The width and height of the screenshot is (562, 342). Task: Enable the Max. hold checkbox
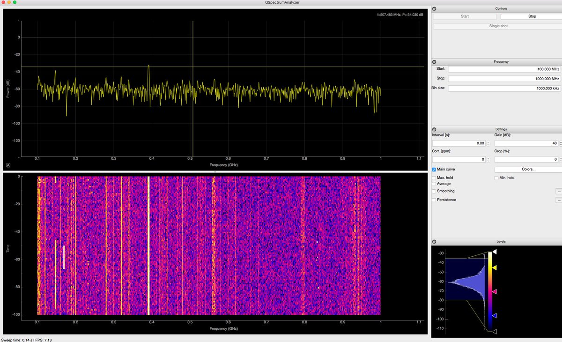coord(434,178)
